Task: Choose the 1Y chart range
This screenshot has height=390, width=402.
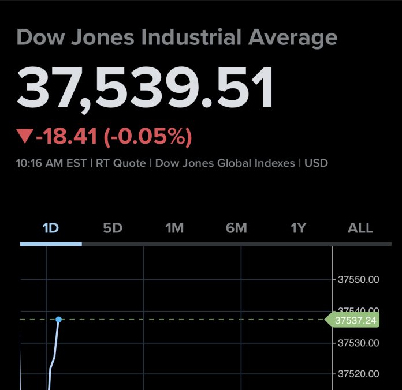Action: point(298,228)
